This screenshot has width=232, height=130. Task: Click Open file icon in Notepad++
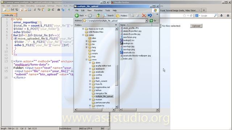(x=8, y=10)
